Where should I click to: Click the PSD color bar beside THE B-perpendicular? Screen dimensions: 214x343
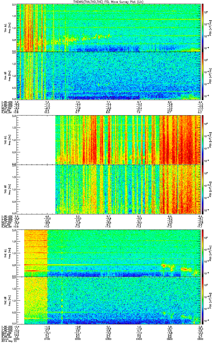pyautogui.click(x=203, y=253)
